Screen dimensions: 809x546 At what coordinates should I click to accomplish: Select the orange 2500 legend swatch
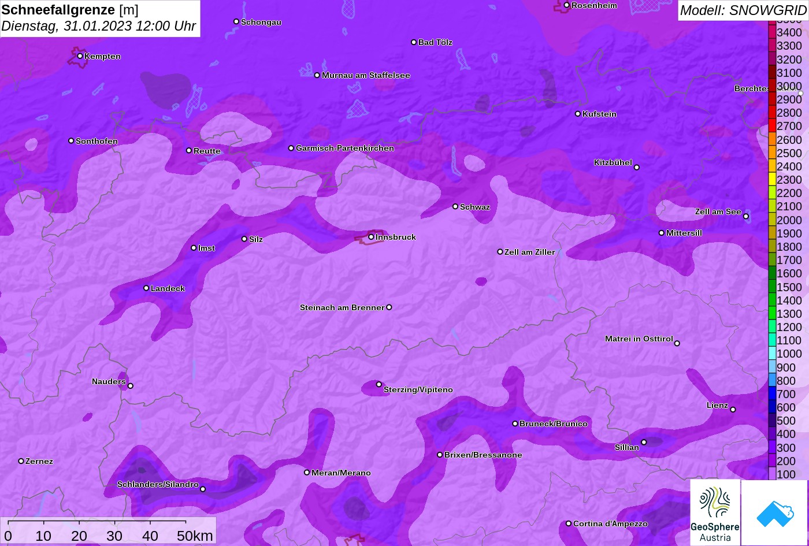[772, 153]
